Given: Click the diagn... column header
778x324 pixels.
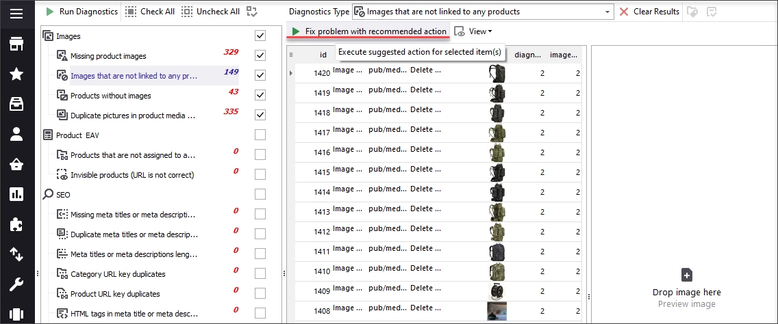Looking at the screenshot, I should pyautogui.click(x=528, y=55).
